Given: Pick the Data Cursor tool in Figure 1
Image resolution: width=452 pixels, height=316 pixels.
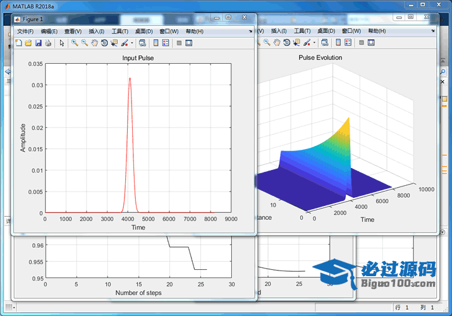Looking at the screenshot, I should click(114, 43).
